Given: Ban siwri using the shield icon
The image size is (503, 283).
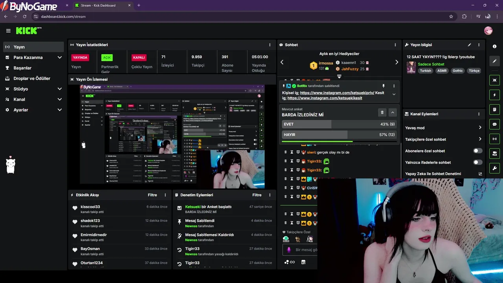Looking at the screenshot, I should tap(298, 152).
